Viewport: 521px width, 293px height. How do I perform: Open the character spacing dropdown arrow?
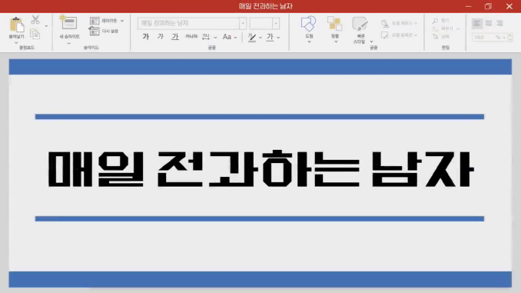point(215,38)
